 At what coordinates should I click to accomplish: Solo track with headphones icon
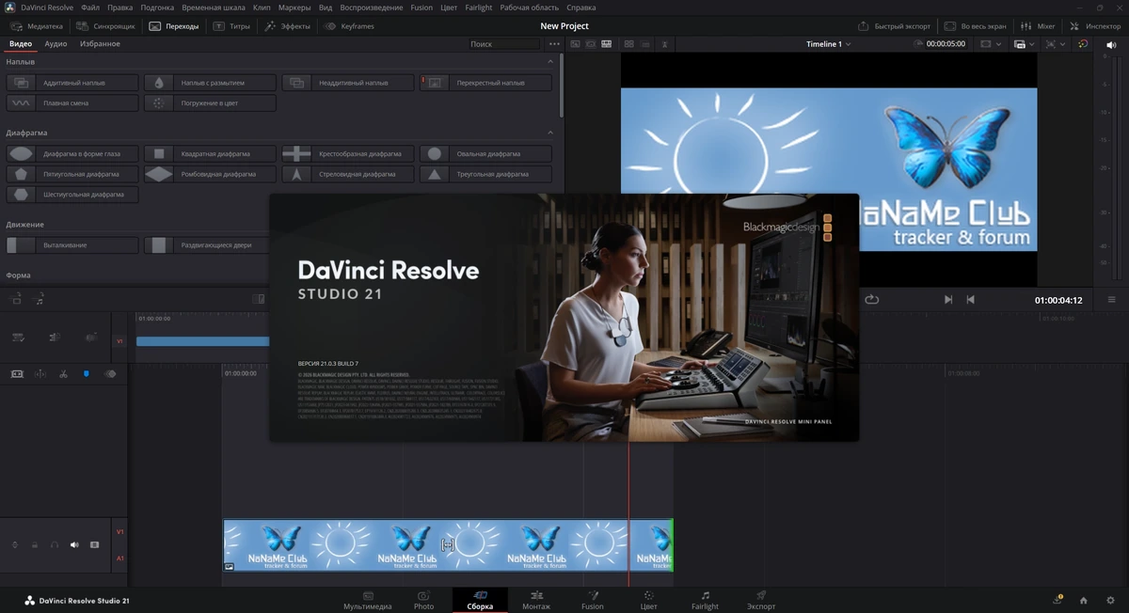pyautogui.click(x=55, y=545)
